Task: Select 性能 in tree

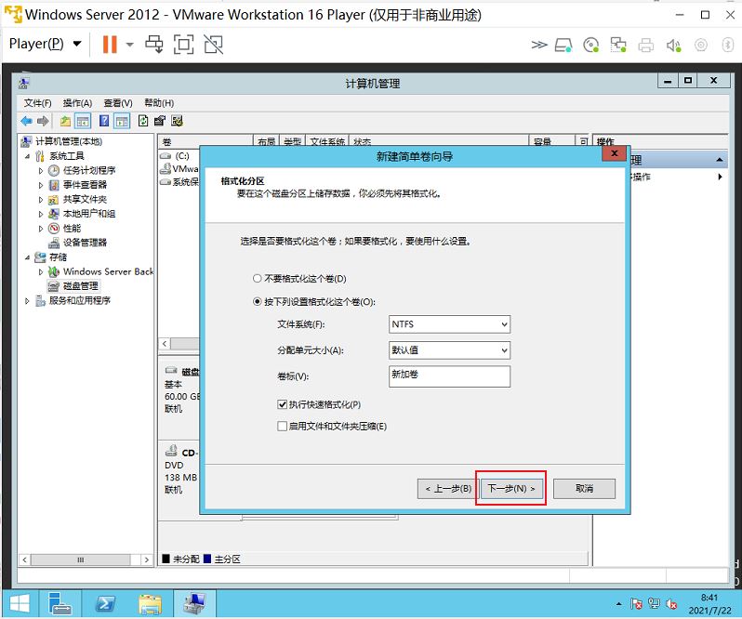Action: pos(72,229)
